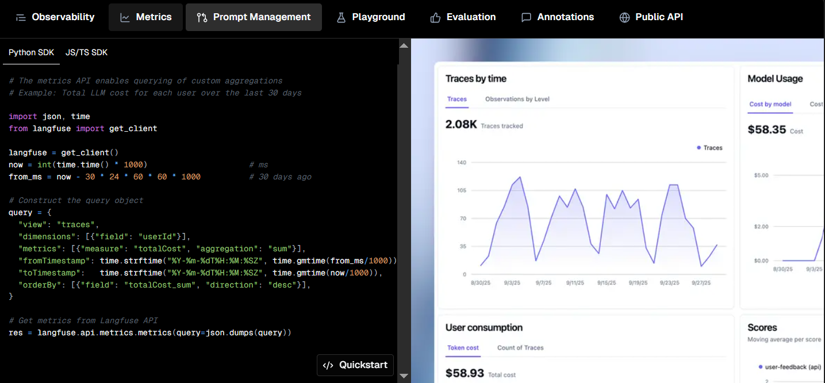Click the '9/11/25' chart axis label

click(x=575, y=283)
